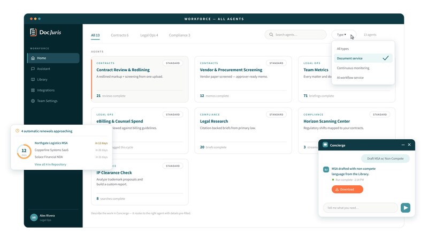The height and width of the screenshot is (241, 428).
Task: Click the 12 days circular progress ring
Action: (x=24, y=152)
